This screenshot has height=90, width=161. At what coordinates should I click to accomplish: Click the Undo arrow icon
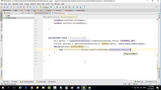(x=11, y=7)
